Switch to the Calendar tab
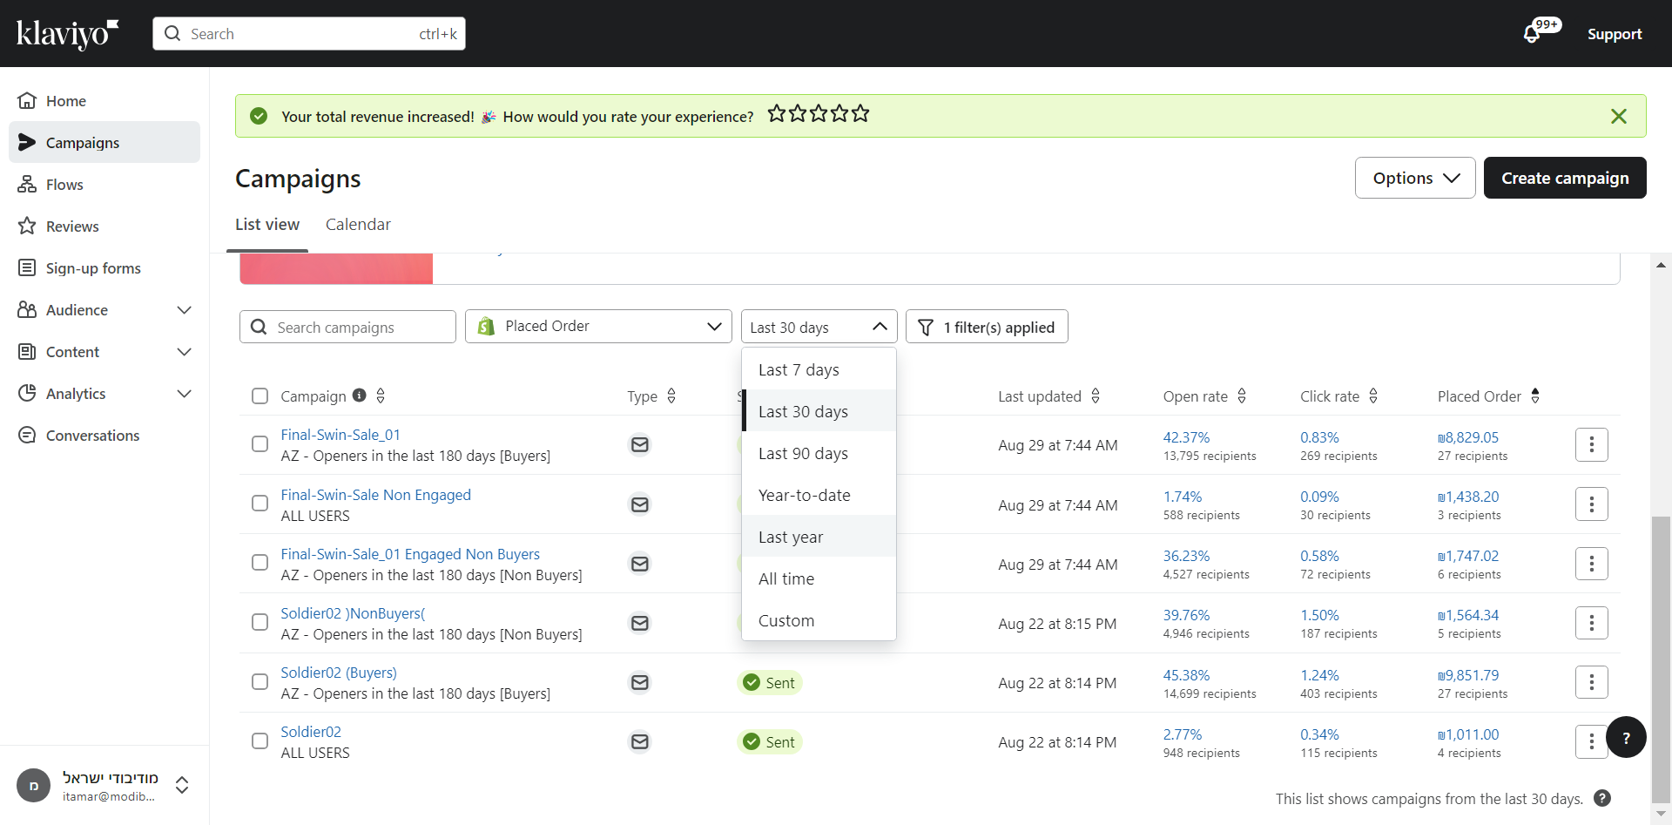Image resolution: width=1672 pixels, height=825 pixels. pos(358,225)
